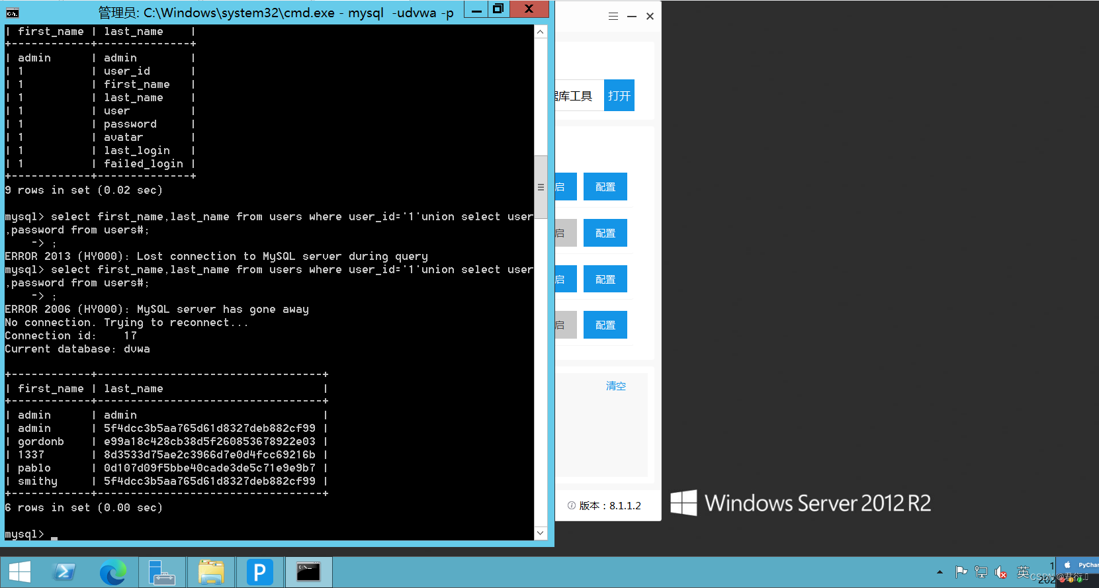Close the cmd.exe window

tap(529, 9)
